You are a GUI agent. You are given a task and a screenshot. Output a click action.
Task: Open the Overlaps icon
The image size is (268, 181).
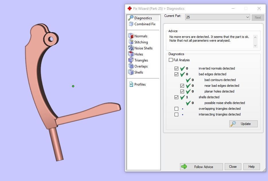tap(131, 66)
